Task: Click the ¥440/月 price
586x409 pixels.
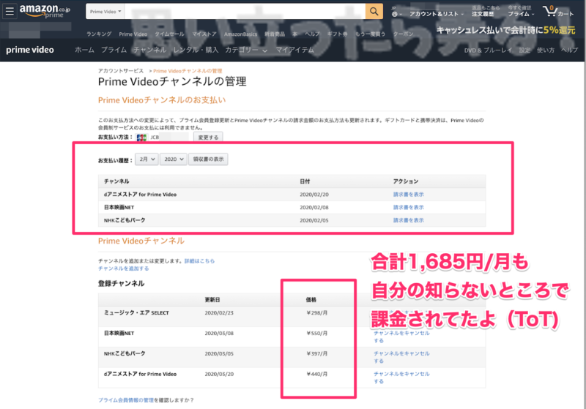Action: click(x=317, y=375)
